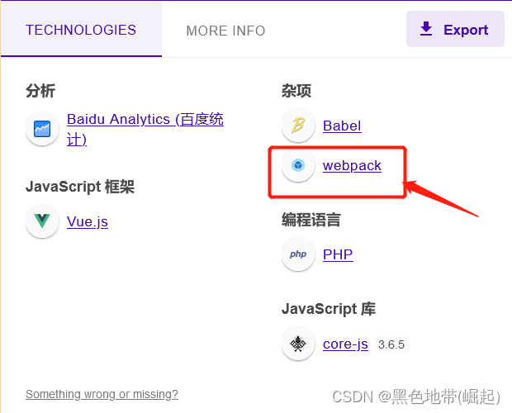Open the webpack link
512x413 pixels.
point(352,165)
